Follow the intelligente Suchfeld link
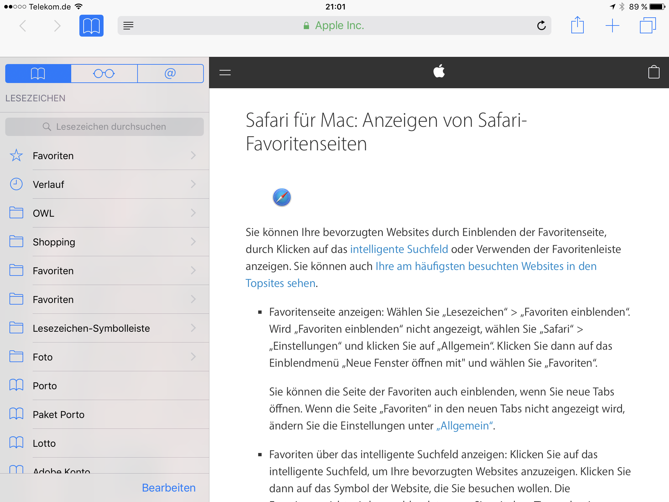 tap(399, 249)
